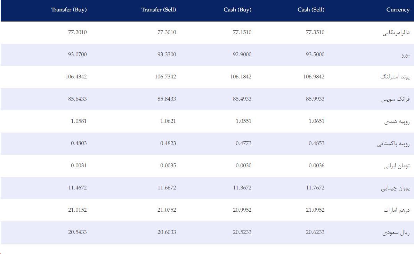Select the درهم امارات currency label

coord(397,210)
